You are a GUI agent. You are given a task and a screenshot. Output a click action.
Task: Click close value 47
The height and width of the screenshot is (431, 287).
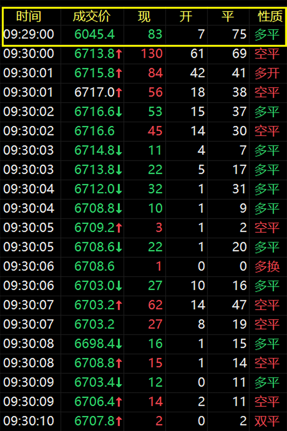(239, 305)
